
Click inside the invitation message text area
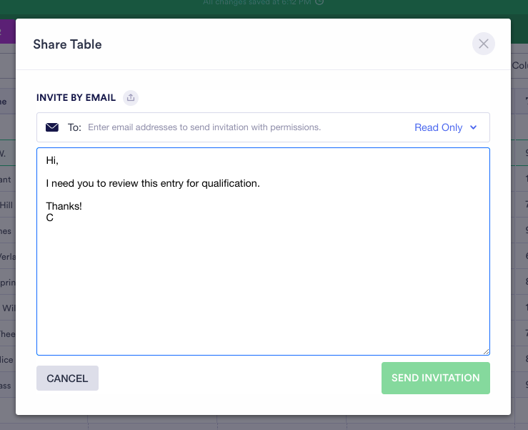point(263,286)
